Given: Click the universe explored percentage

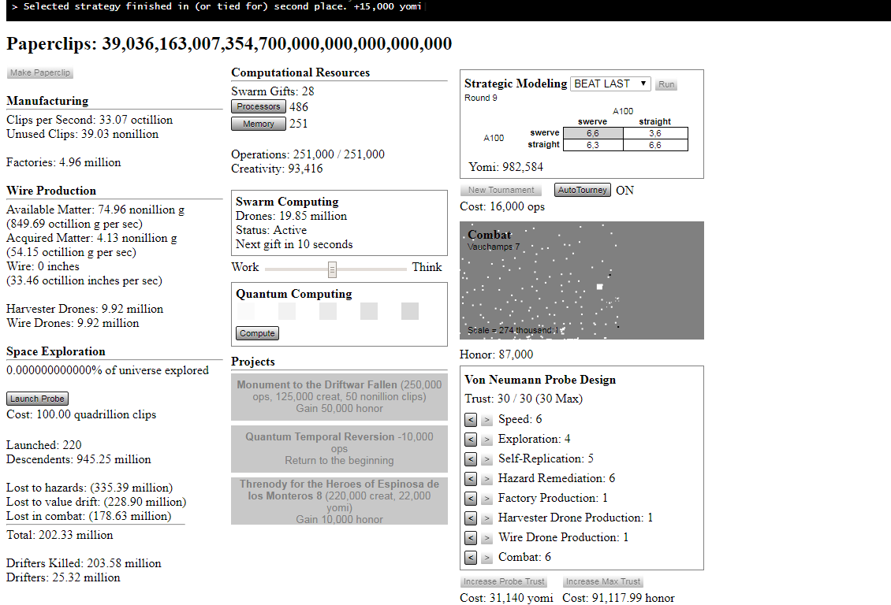Looking at the screenshot, I should coord(107,370).
